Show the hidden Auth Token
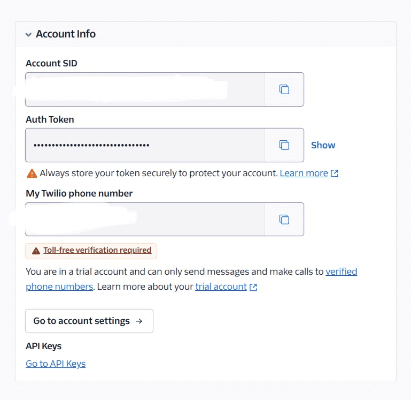Screen dimensions: 411x400 coord(323,145)
